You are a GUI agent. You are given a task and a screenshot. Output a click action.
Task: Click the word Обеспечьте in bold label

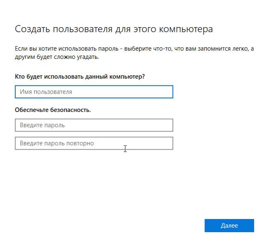click(32, 110)
